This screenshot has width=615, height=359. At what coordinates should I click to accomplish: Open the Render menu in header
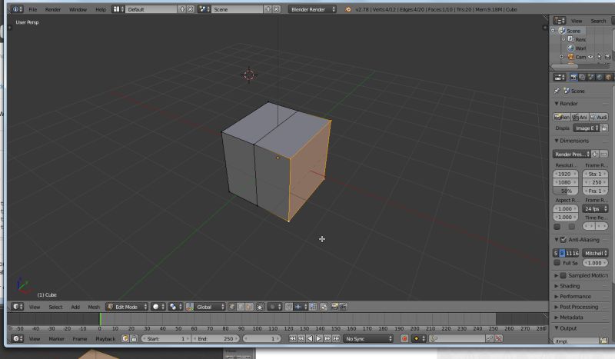[x=53, y=9]
